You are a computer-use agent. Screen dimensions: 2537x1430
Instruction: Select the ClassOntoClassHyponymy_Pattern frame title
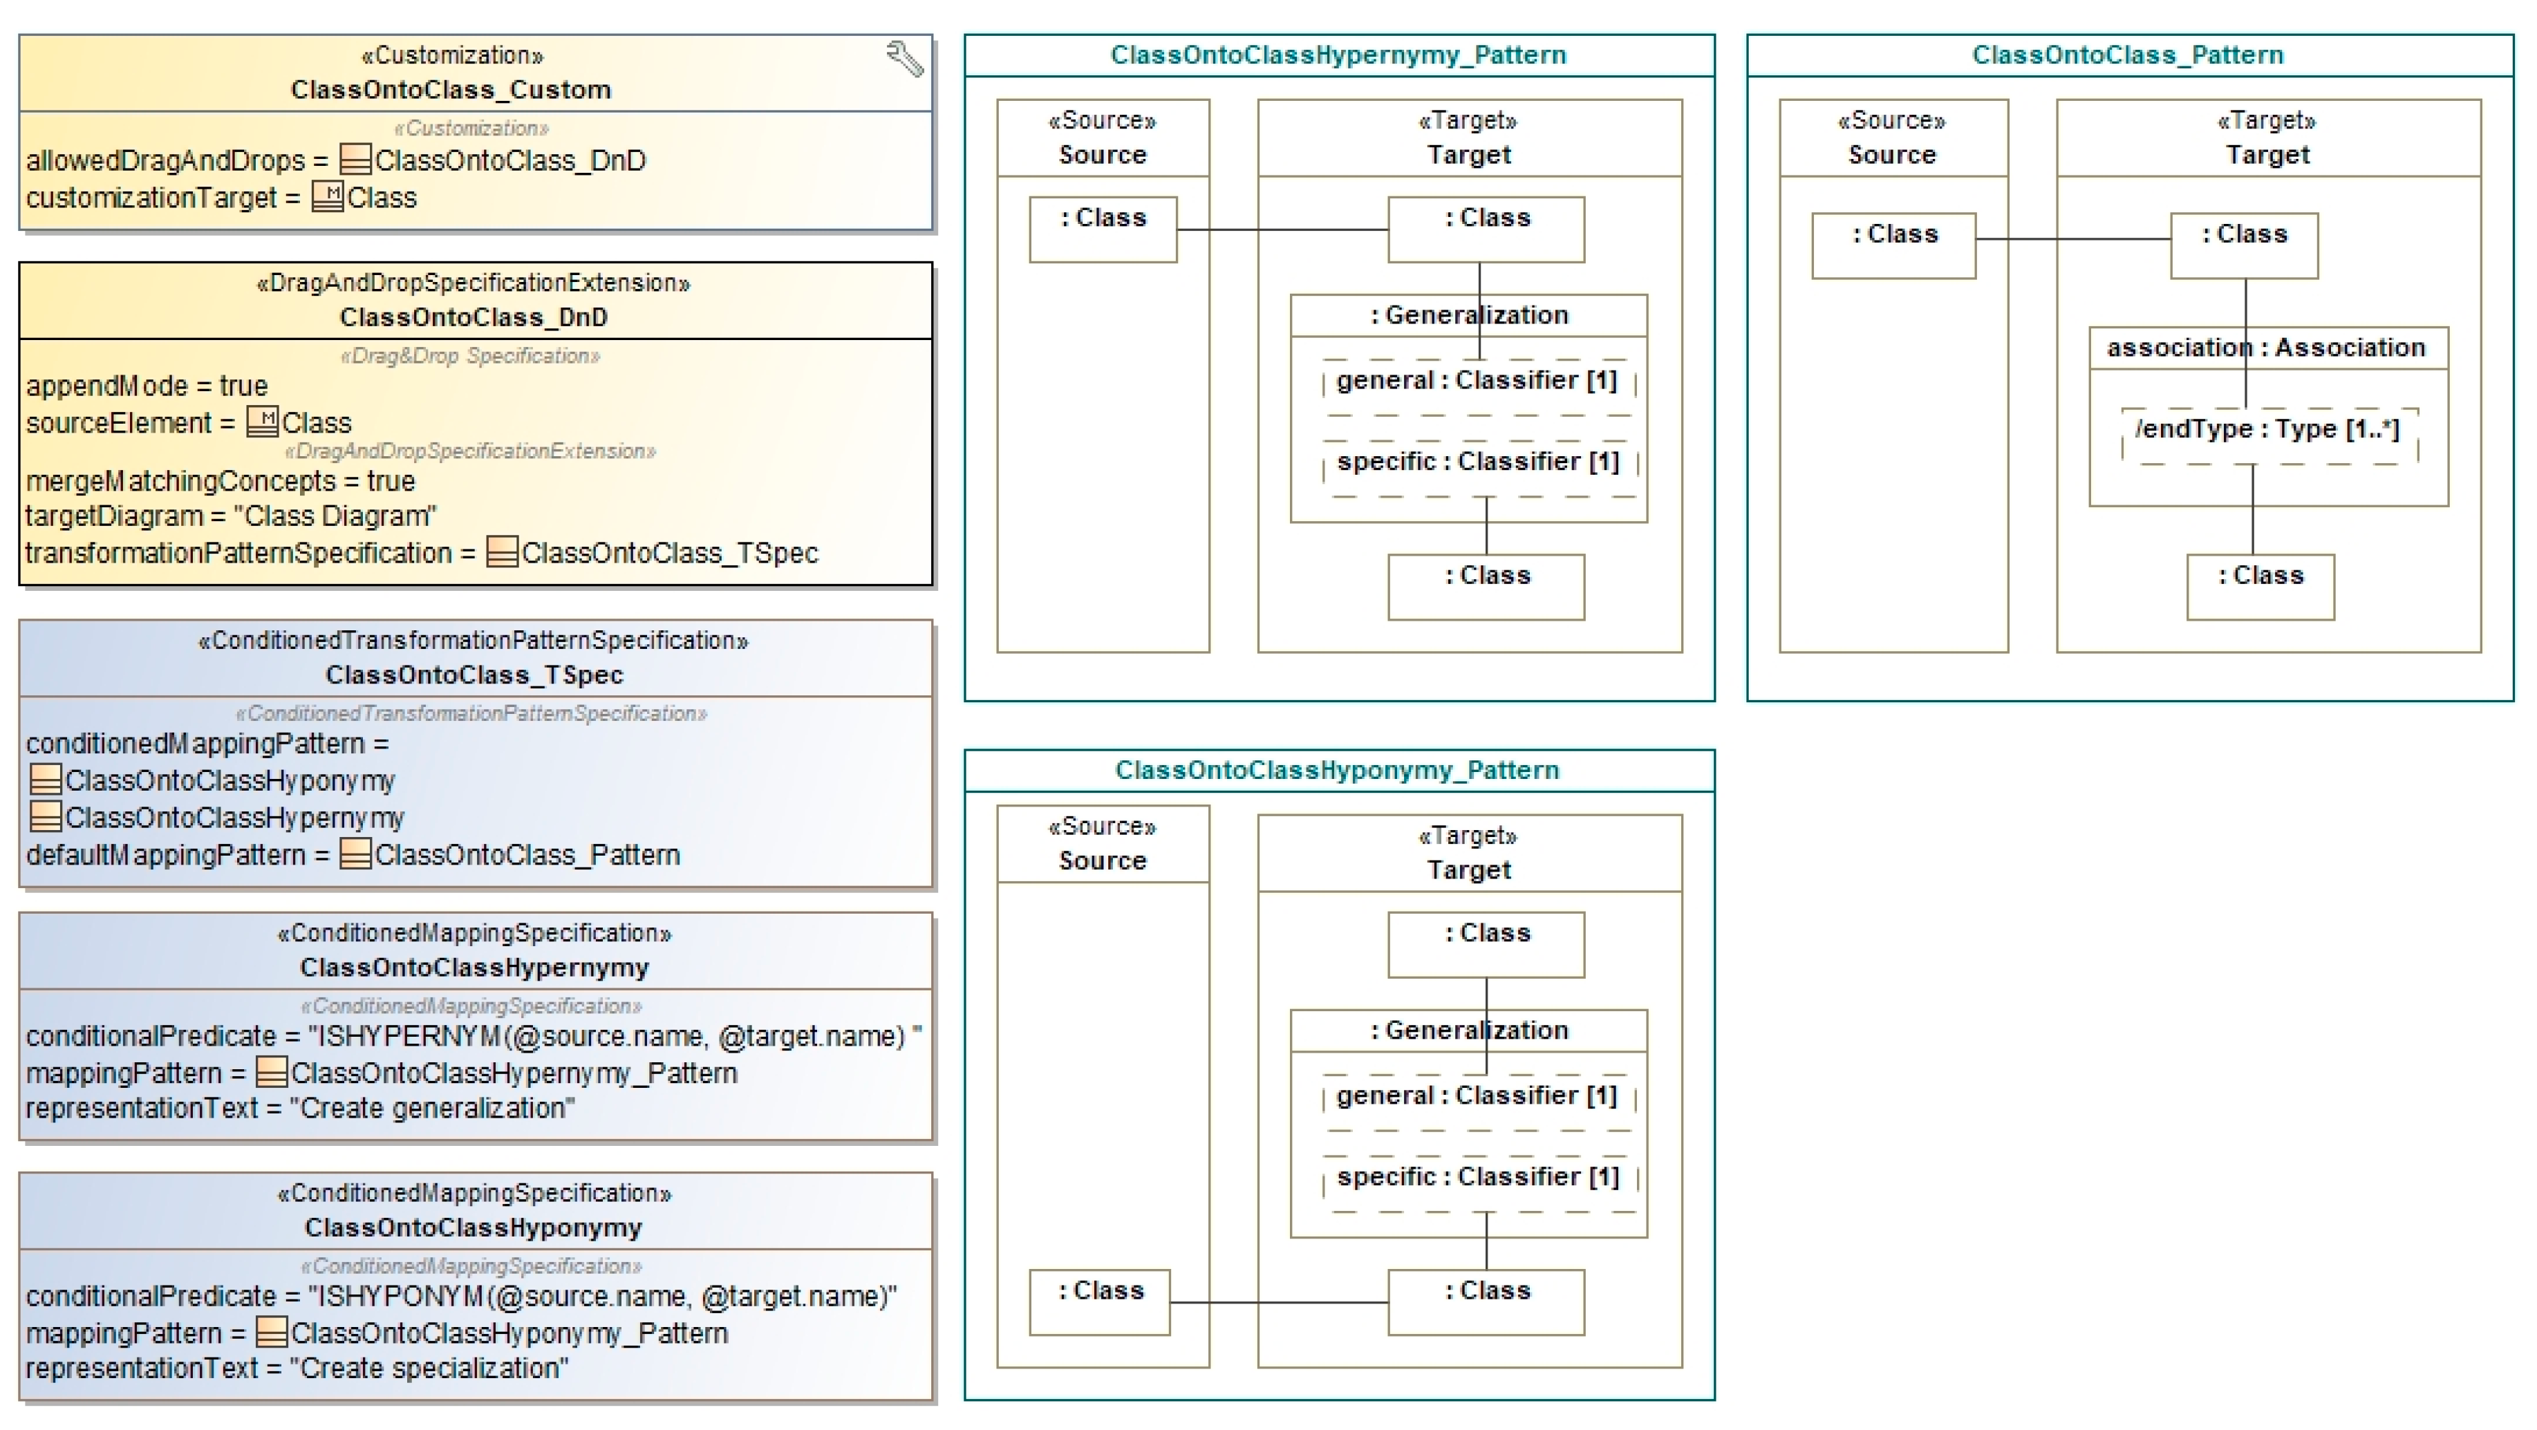1336,770
